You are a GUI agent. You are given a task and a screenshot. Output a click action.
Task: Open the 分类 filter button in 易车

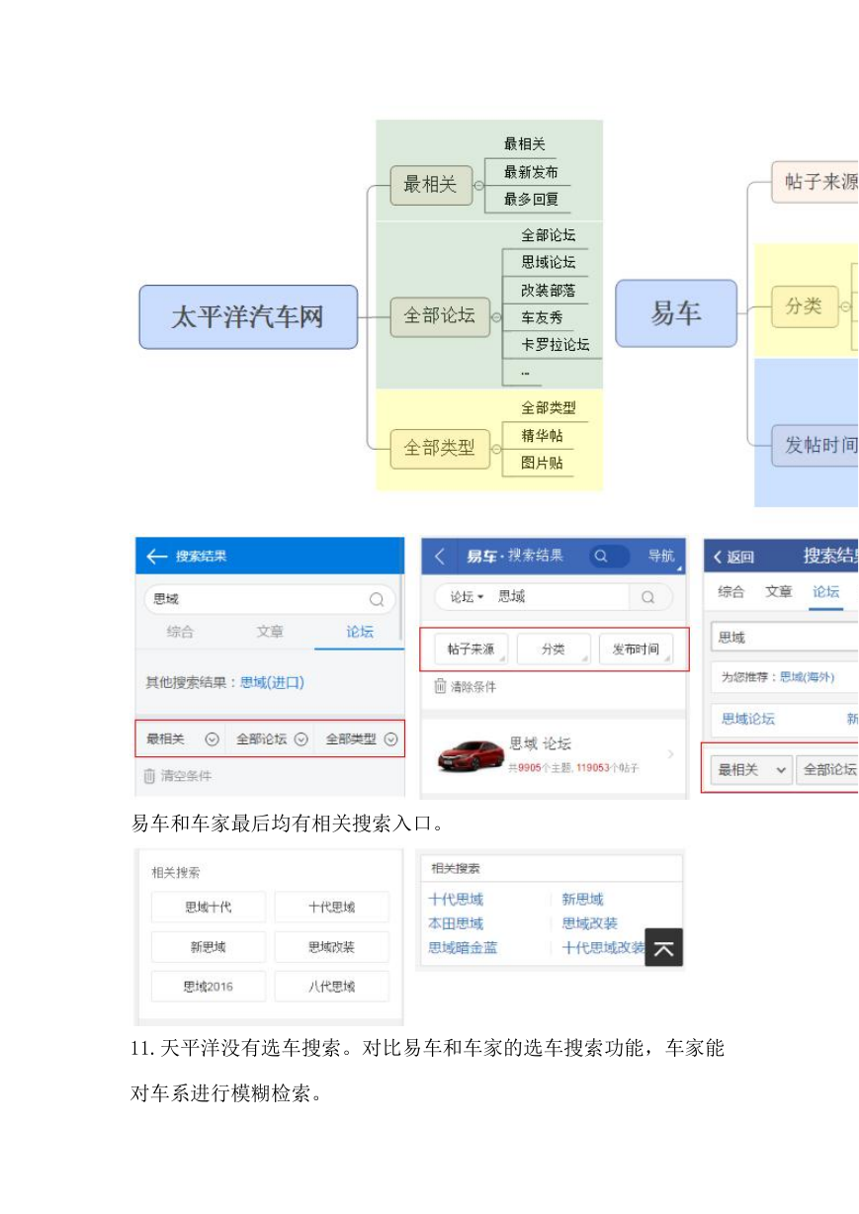[554, 650]
